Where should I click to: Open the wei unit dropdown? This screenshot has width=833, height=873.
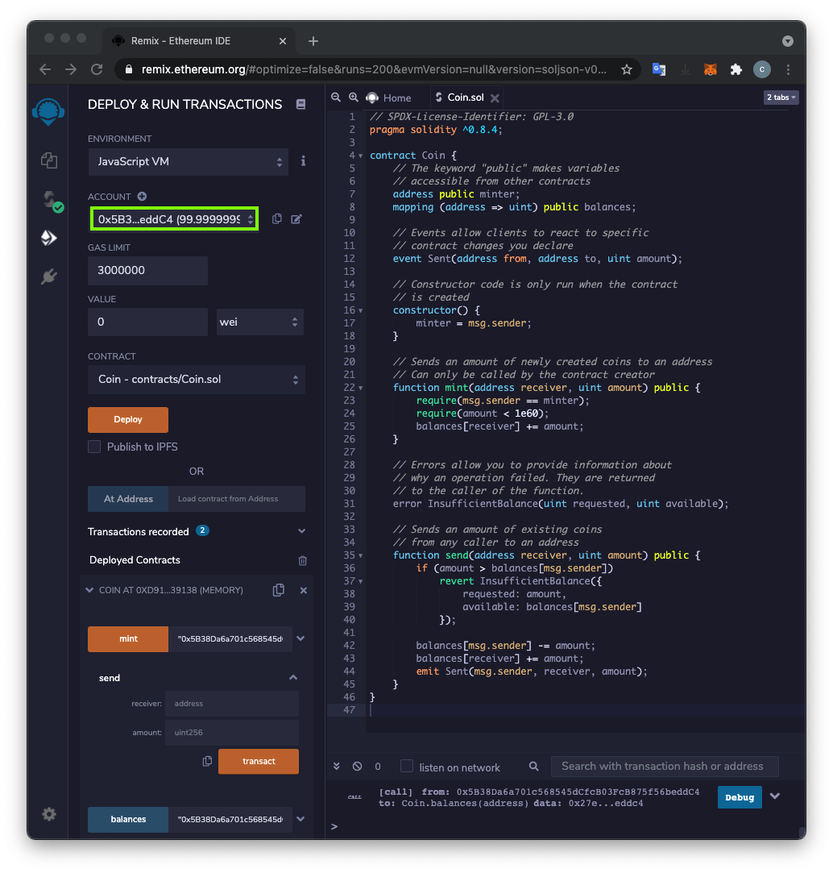pos(259,322)
